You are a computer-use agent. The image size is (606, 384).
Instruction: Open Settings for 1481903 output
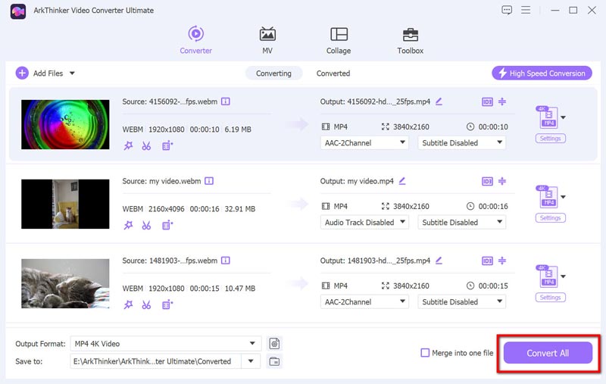click(551, 298)
